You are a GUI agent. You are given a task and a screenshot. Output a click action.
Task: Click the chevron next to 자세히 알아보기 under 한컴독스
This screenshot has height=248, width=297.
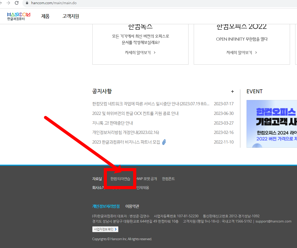click(x=154, y=52)
